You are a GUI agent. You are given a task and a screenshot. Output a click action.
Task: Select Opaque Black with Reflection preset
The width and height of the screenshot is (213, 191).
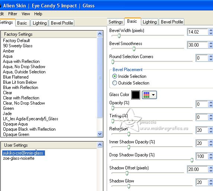pos(29,129)
